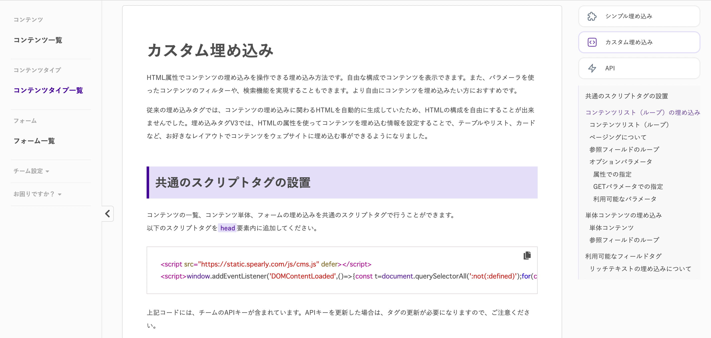Screen dimensions: 711x338
Task: Click the コンテンツ sidebar category label
Action: 28,19
